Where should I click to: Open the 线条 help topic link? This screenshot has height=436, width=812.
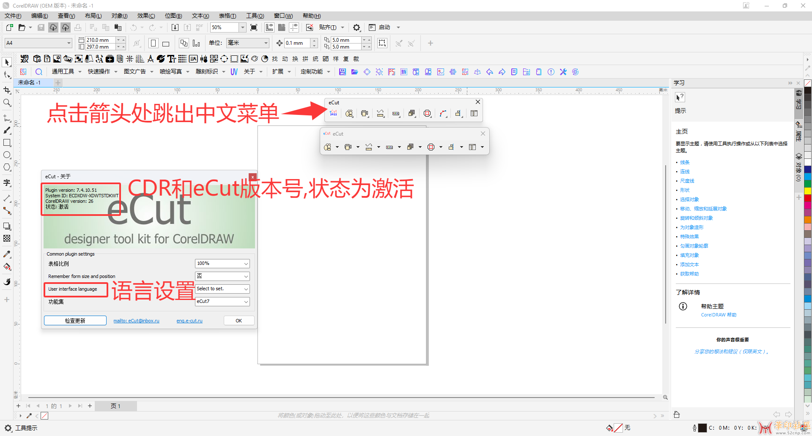pos(685,163)
